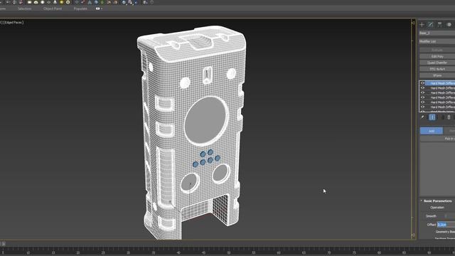Select the highlighted Hard Mesh Difference stack entry
This screenshot has height=256, width=455.
tap(440, 83)
